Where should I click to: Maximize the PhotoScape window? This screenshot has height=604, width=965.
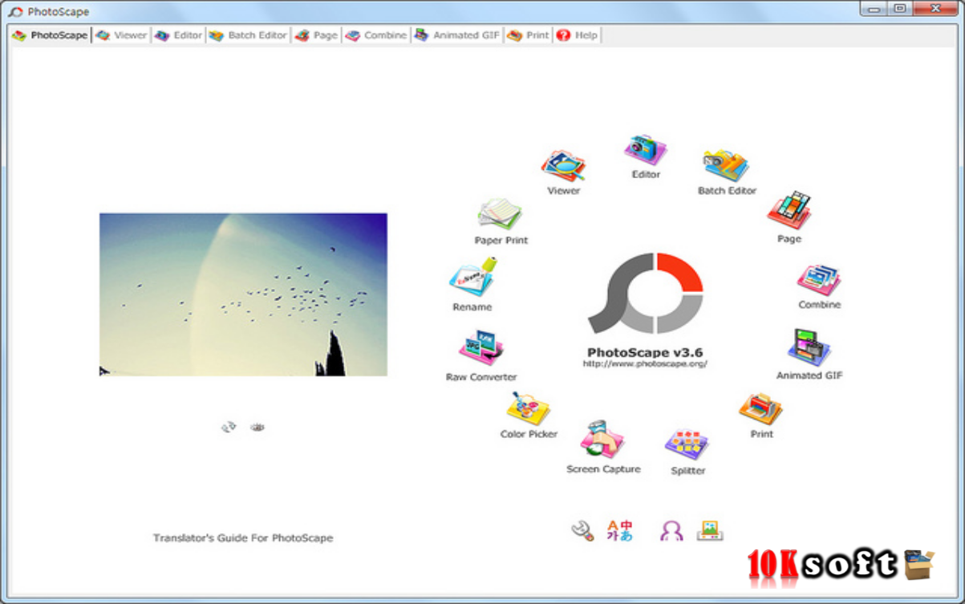tap(899, 9)
